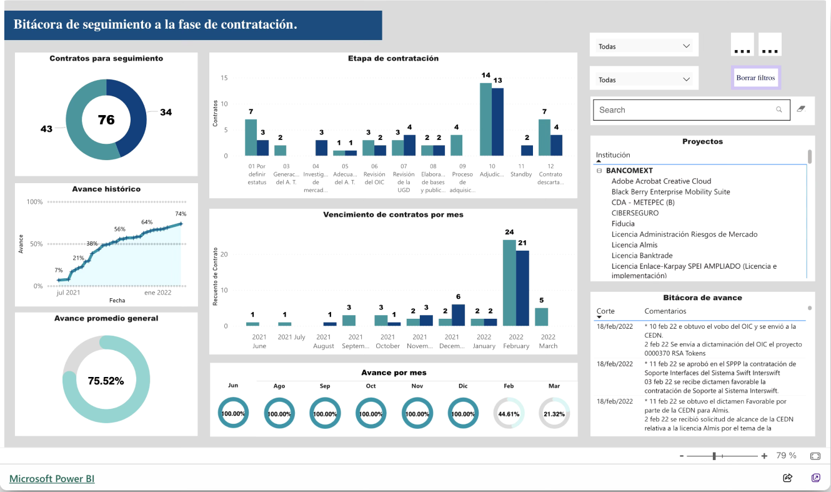Select Adobe Acrobat Creative Cloud project

click(x=661, y=181)
